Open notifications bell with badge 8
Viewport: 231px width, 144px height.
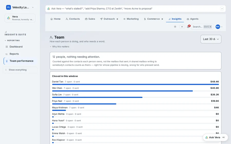[x=188, y=27]
